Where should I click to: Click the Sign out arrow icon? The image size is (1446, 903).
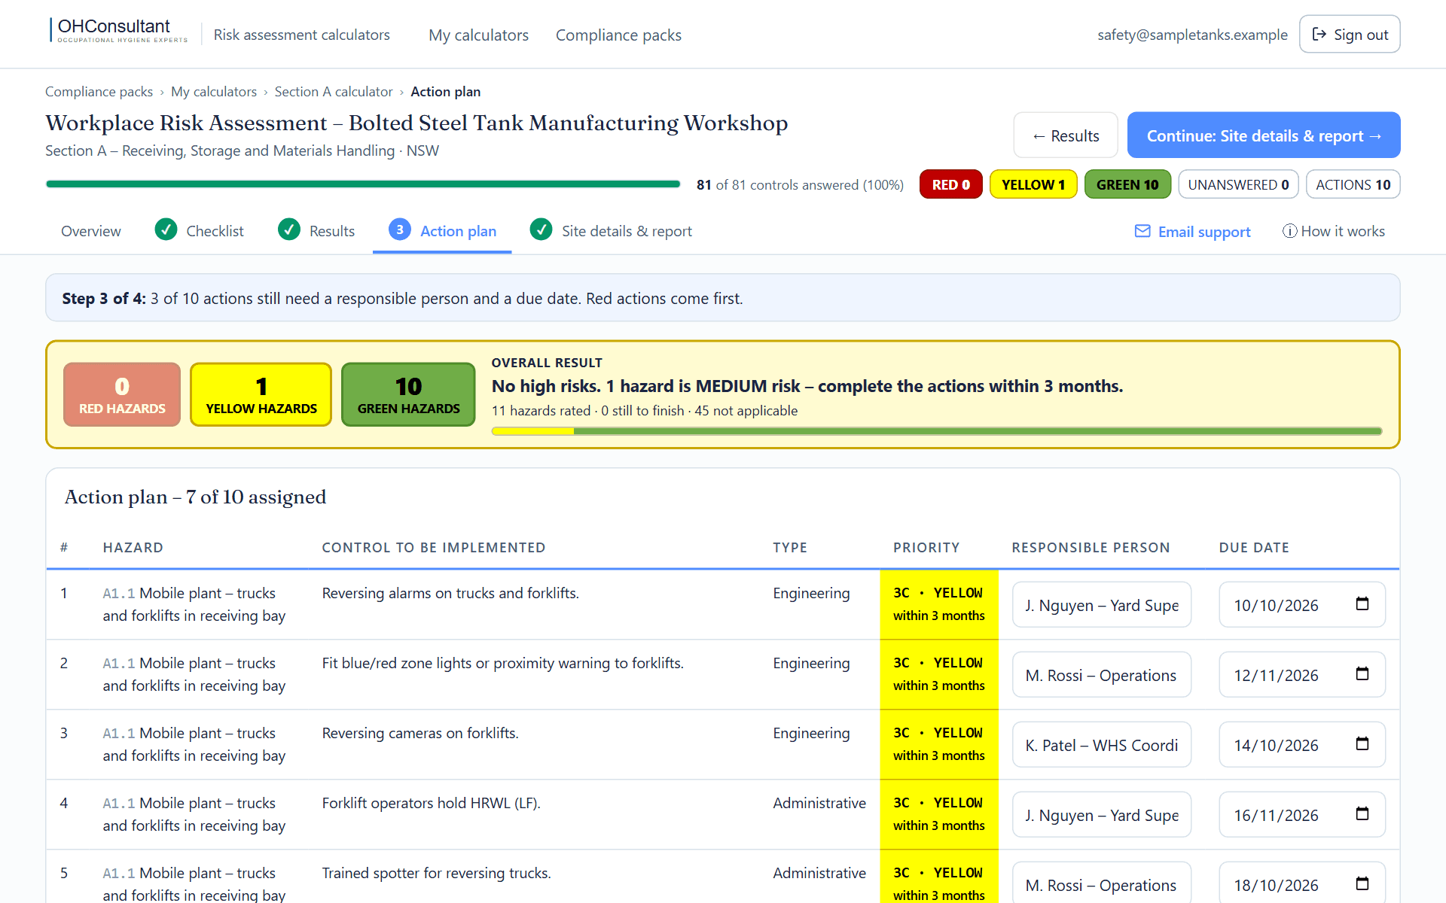[x=1319, y=35]
